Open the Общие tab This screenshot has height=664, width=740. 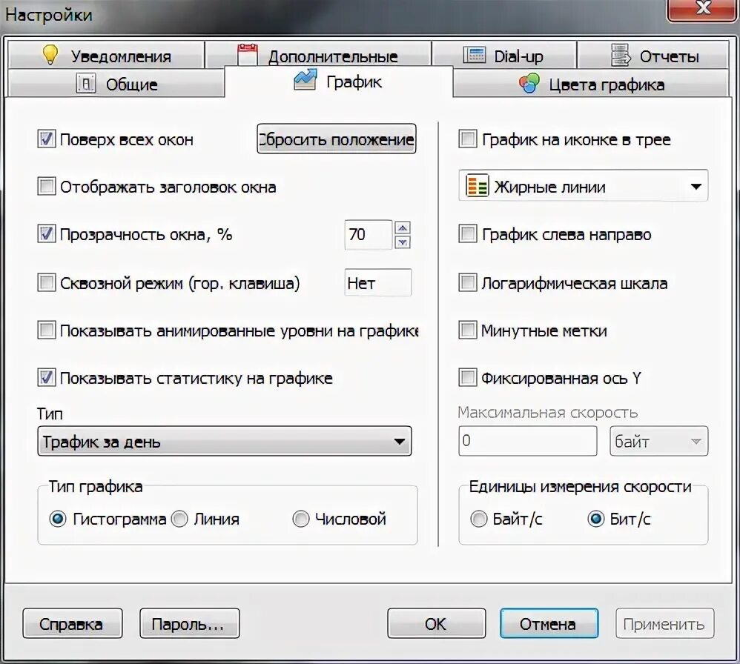(116, 84)
